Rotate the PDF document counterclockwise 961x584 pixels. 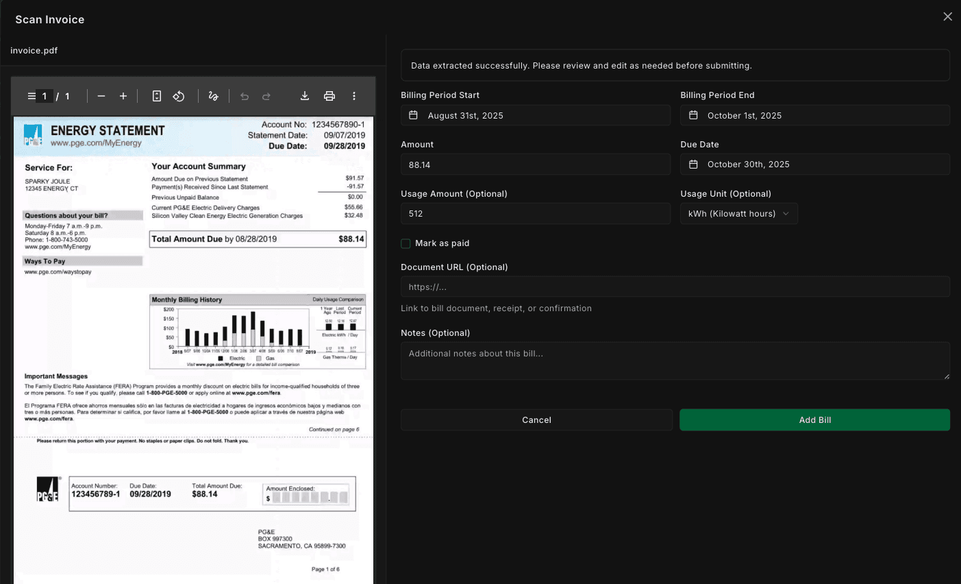(x=179, y=96)
